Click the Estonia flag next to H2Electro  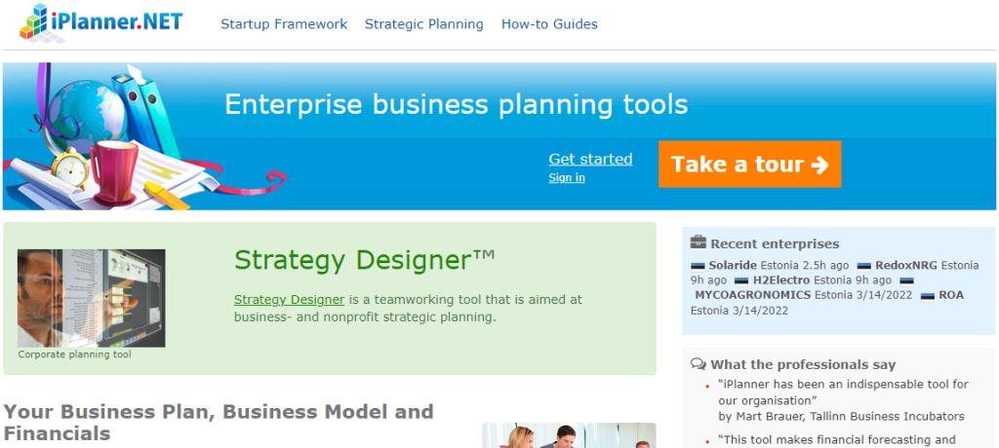point(741,280)
